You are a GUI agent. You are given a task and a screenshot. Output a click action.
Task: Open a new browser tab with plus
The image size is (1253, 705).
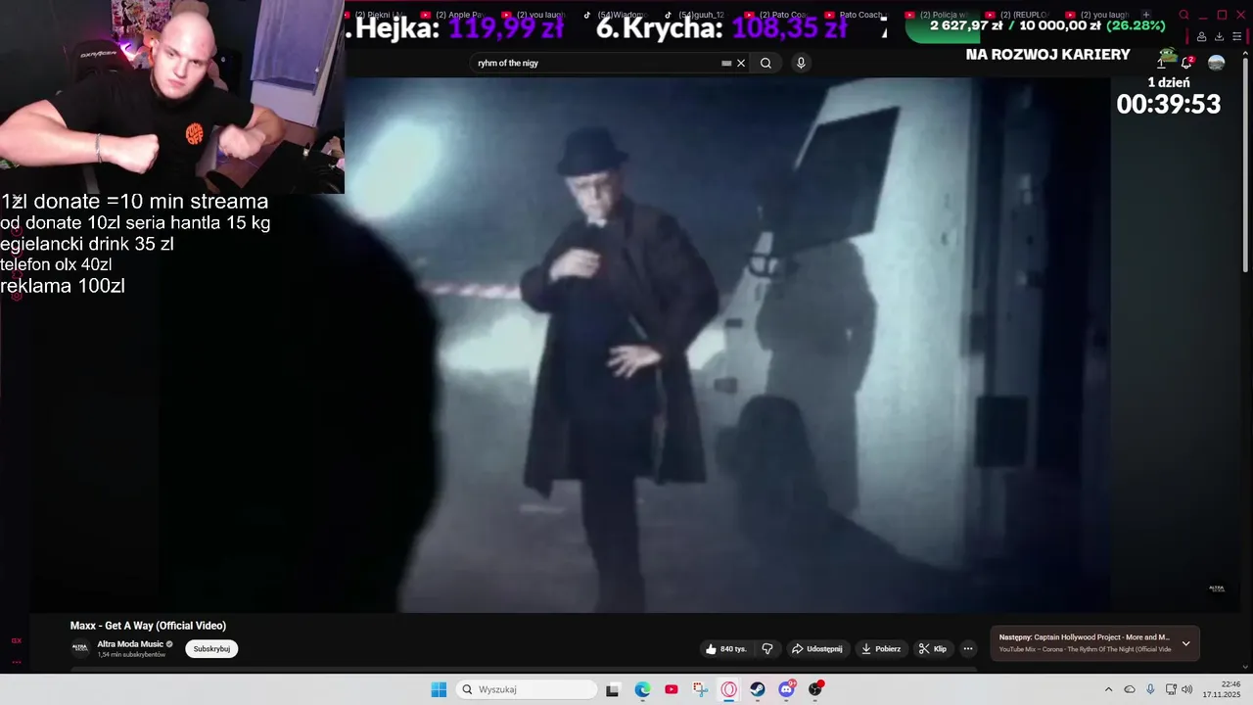click(x=1146, y=15)
